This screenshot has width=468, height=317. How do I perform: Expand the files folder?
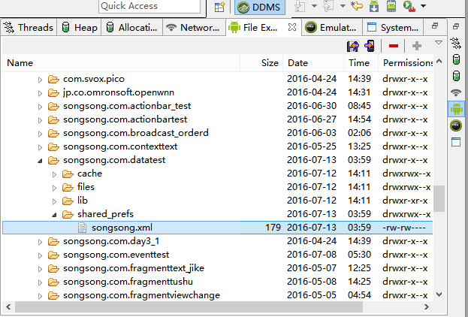(54, 188)
